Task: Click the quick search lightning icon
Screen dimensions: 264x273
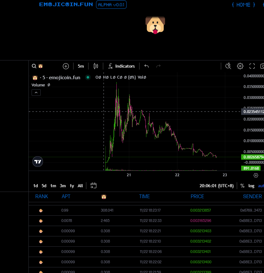Action: (228, 66)
